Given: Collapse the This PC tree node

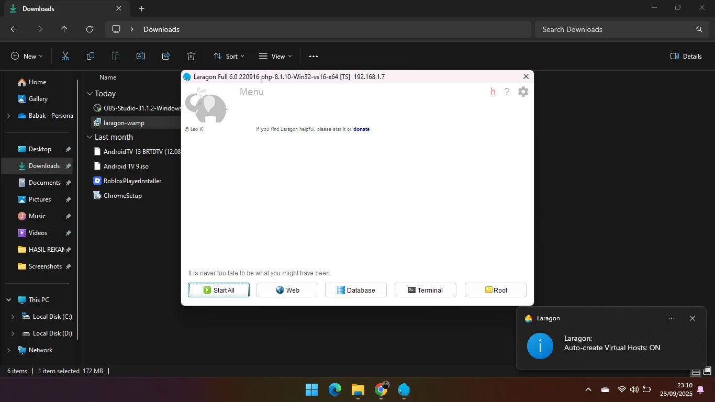Looking at the screenshot, I should coord(9,300).
